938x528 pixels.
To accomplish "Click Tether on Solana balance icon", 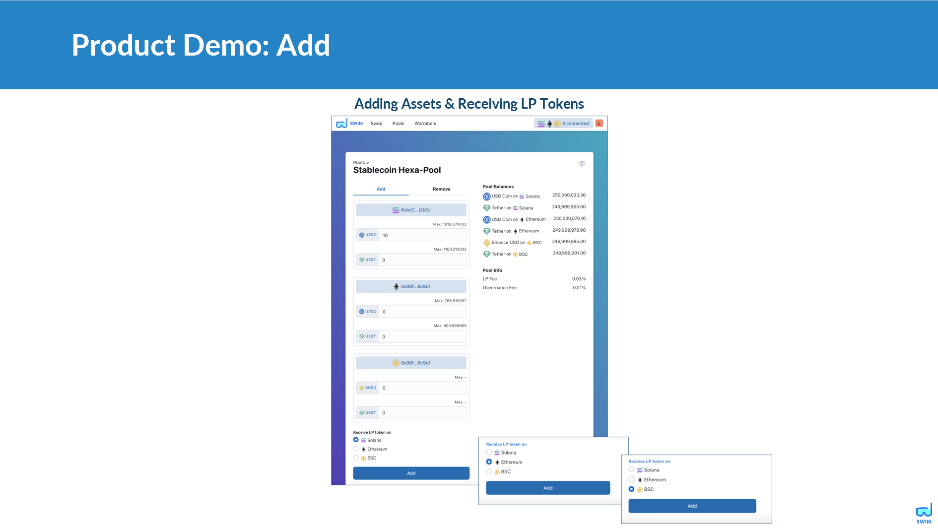I will tap(487, 208).
